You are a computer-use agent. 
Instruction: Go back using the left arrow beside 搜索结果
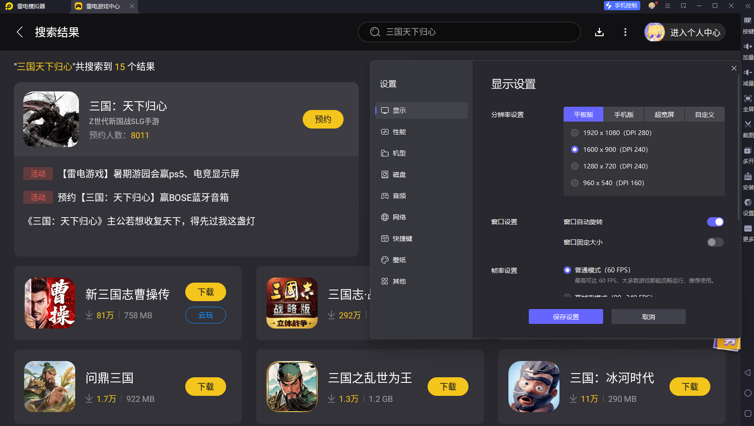[19, 32]
